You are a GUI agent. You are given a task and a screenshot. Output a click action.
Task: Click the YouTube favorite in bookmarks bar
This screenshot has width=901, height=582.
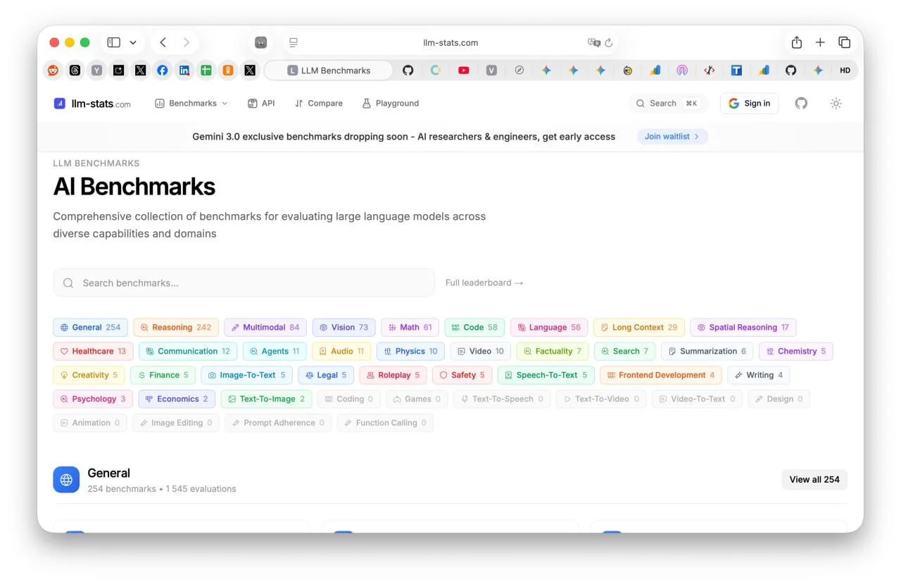coord(463,70)
